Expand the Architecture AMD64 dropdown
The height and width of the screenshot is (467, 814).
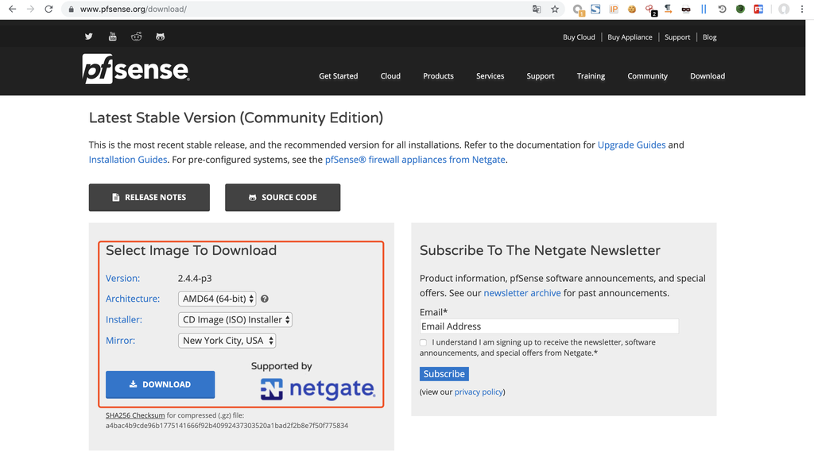coord(217,299)
